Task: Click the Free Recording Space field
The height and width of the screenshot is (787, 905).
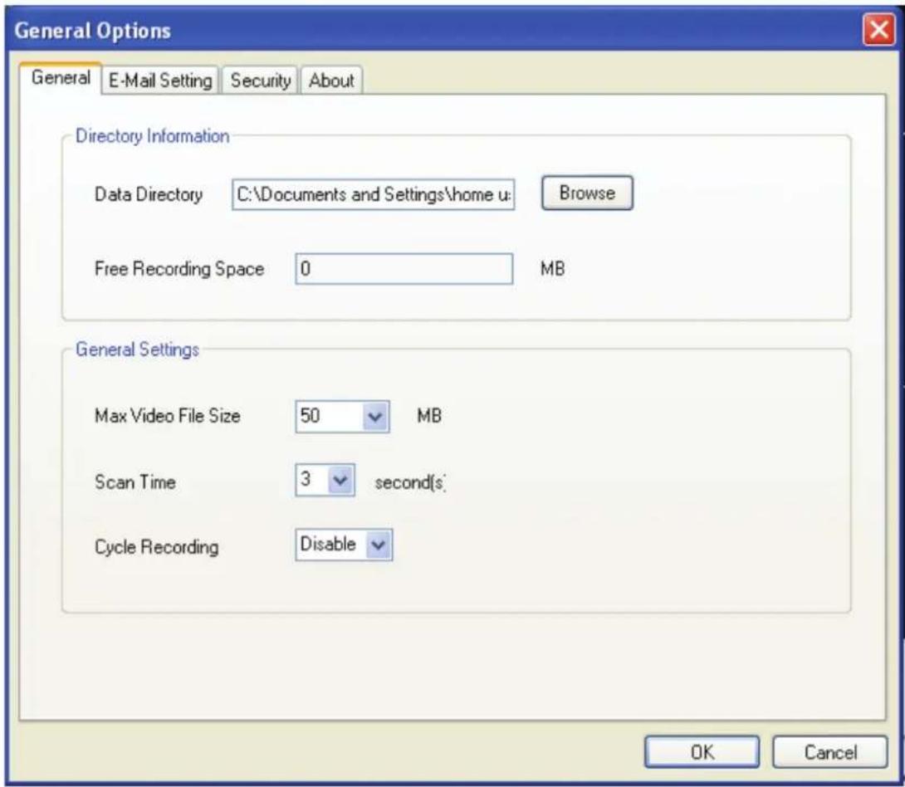Action: pyautogui.click(x=404, y=269)
